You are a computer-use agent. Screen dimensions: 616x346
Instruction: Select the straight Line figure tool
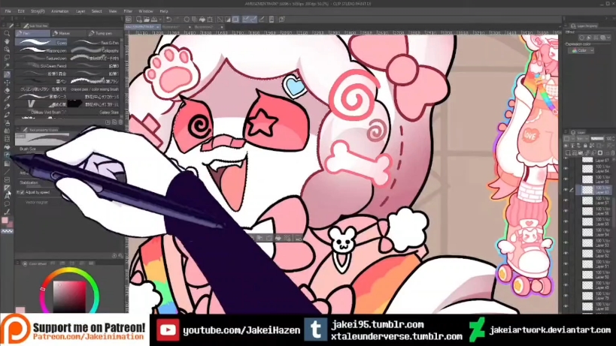(7, 171)
